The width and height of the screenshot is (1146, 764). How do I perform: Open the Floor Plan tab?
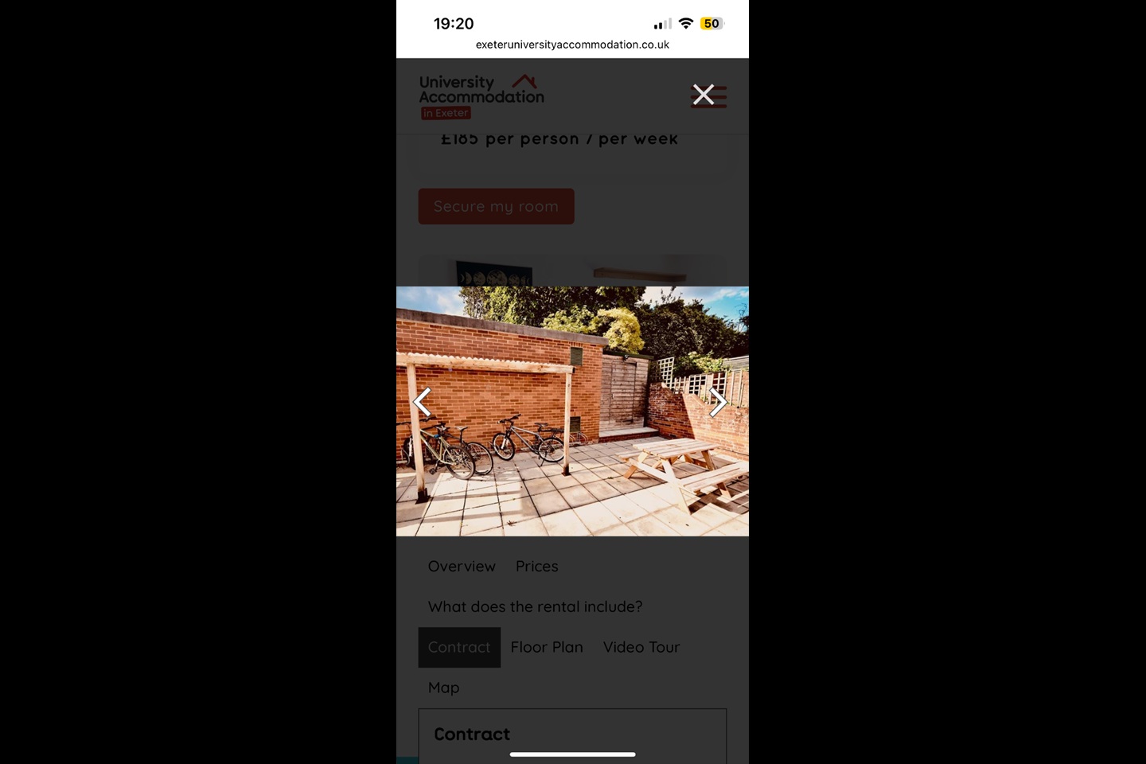(x=547, y=648)
